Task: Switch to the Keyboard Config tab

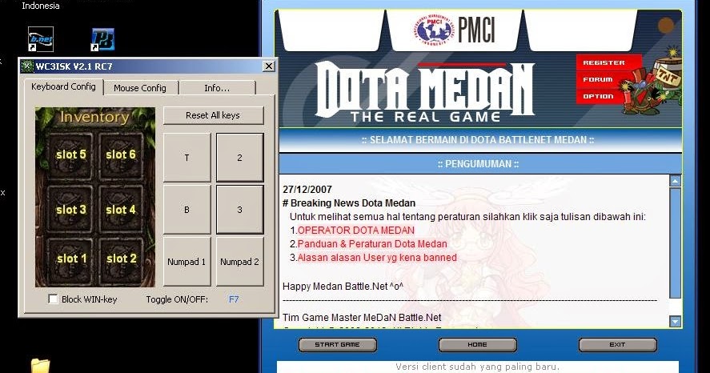Action: (63, 86)
